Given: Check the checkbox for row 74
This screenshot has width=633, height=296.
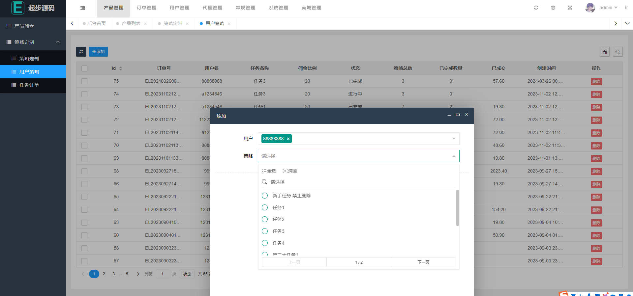Looking at the screenshot, I should click(x=84, y=94).
